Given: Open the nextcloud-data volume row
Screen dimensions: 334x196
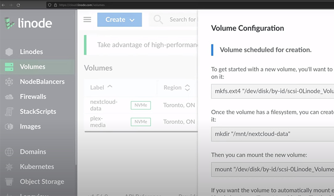Looking at the screenshot, I should tap(104, 105).
